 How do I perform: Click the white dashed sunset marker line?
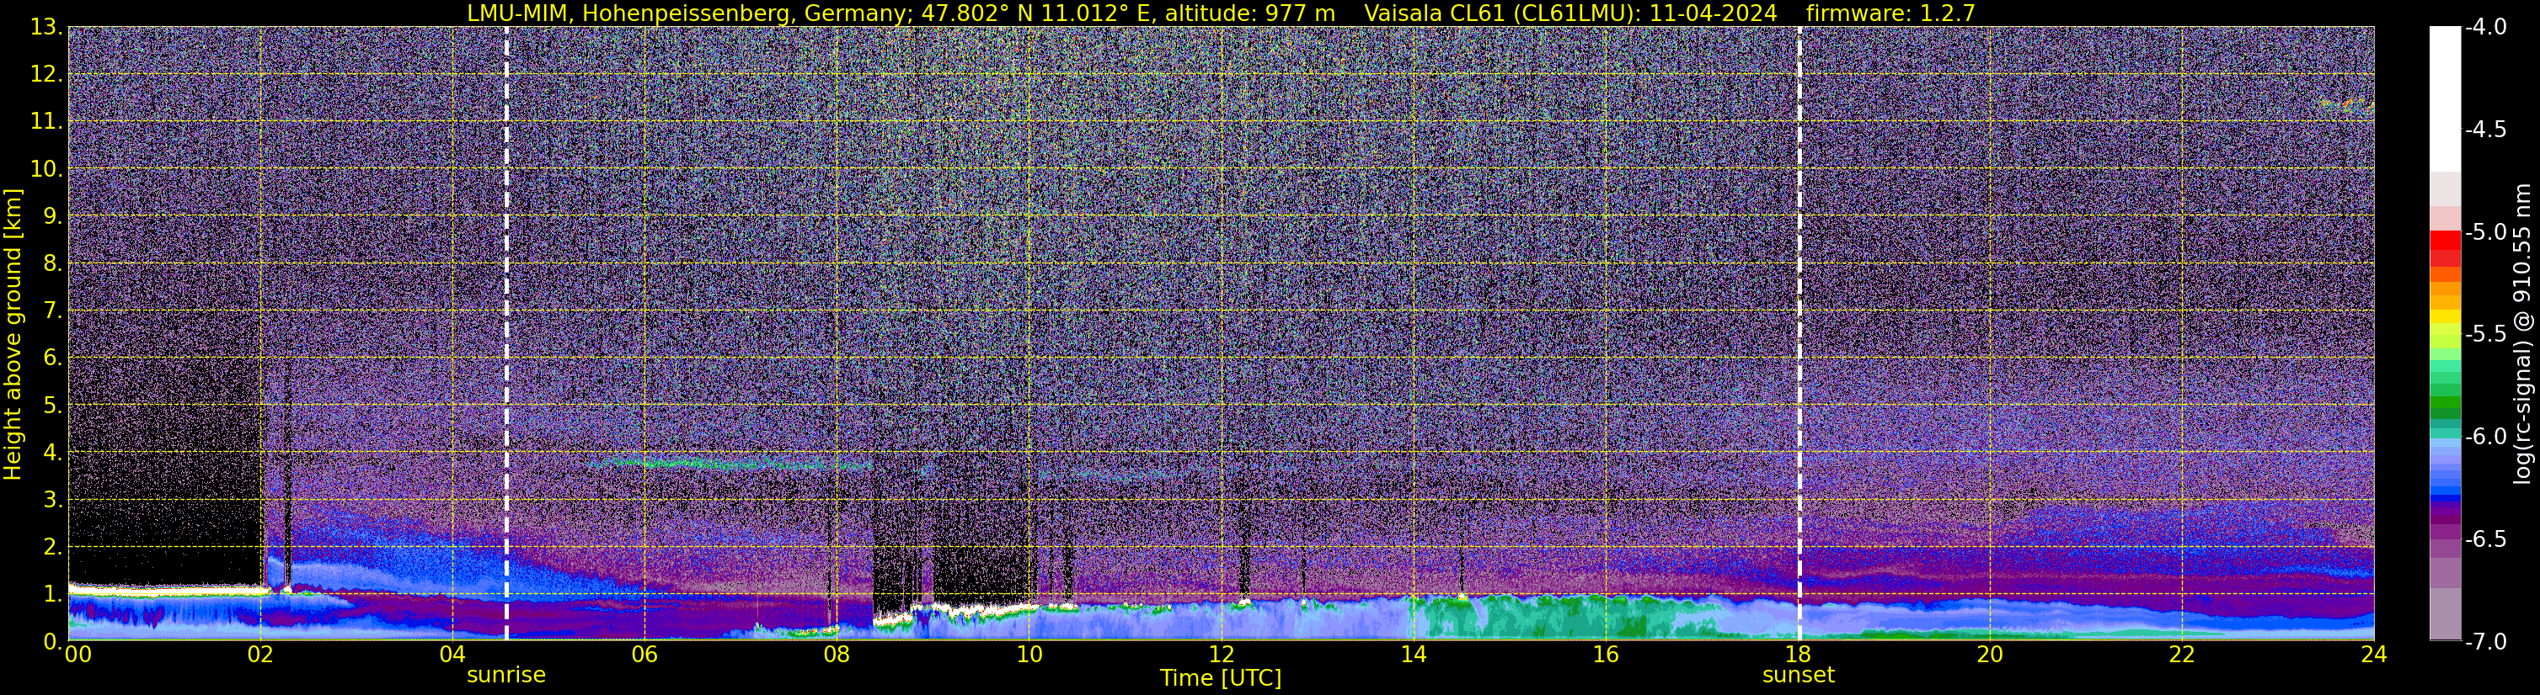tap(1799, 334)
